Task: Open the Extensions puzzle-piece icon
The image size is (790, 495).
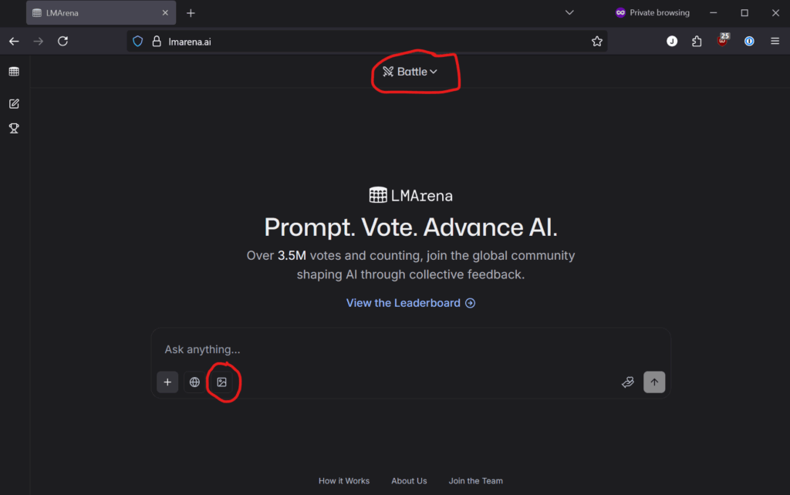Action: [697, 41]
